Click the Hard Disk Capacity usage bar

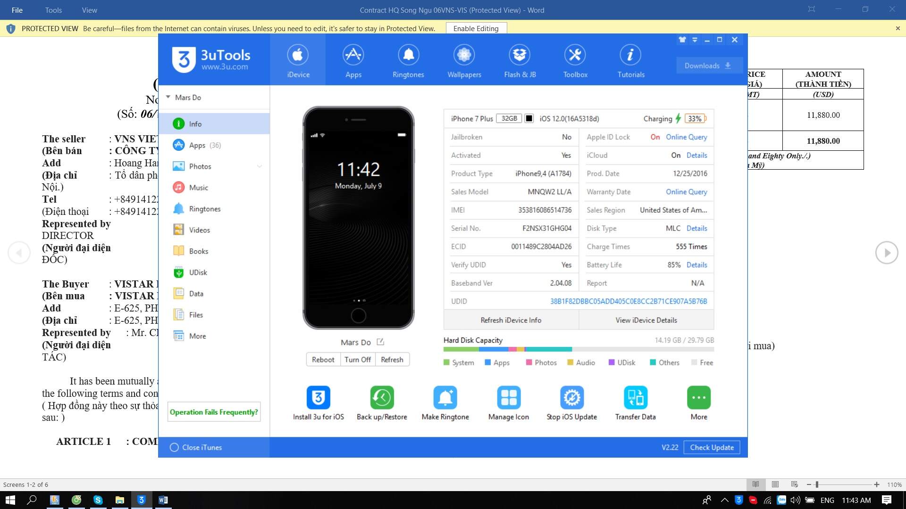[579, 349]
